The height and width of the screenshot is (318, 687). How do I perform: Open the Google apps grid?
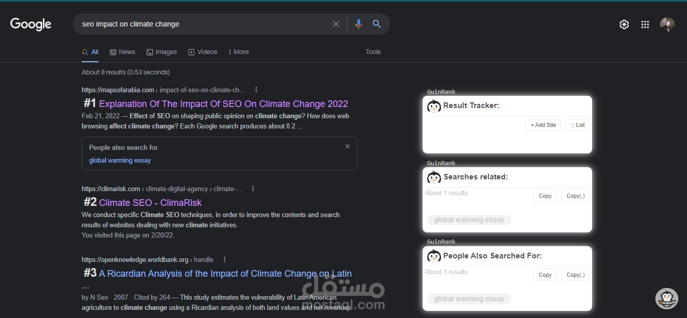coord(645,24)
